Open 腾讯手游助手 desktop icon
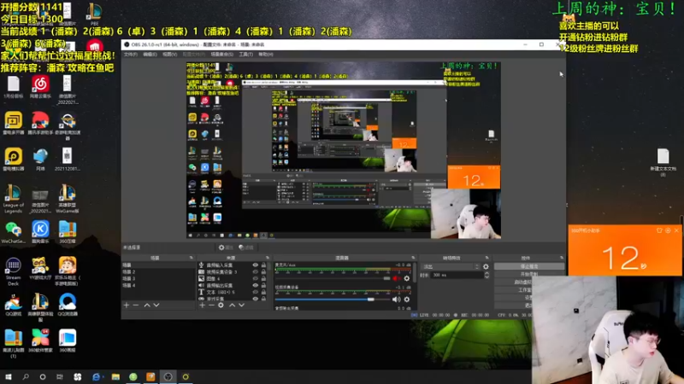 coord(40,120)
